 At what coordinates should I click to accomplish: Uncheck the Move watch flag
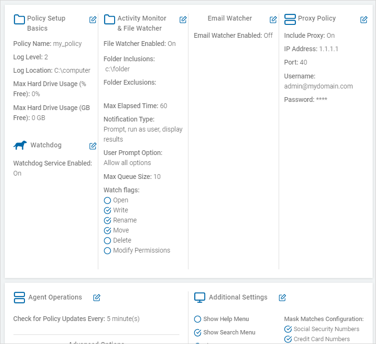tap(107, 231)
